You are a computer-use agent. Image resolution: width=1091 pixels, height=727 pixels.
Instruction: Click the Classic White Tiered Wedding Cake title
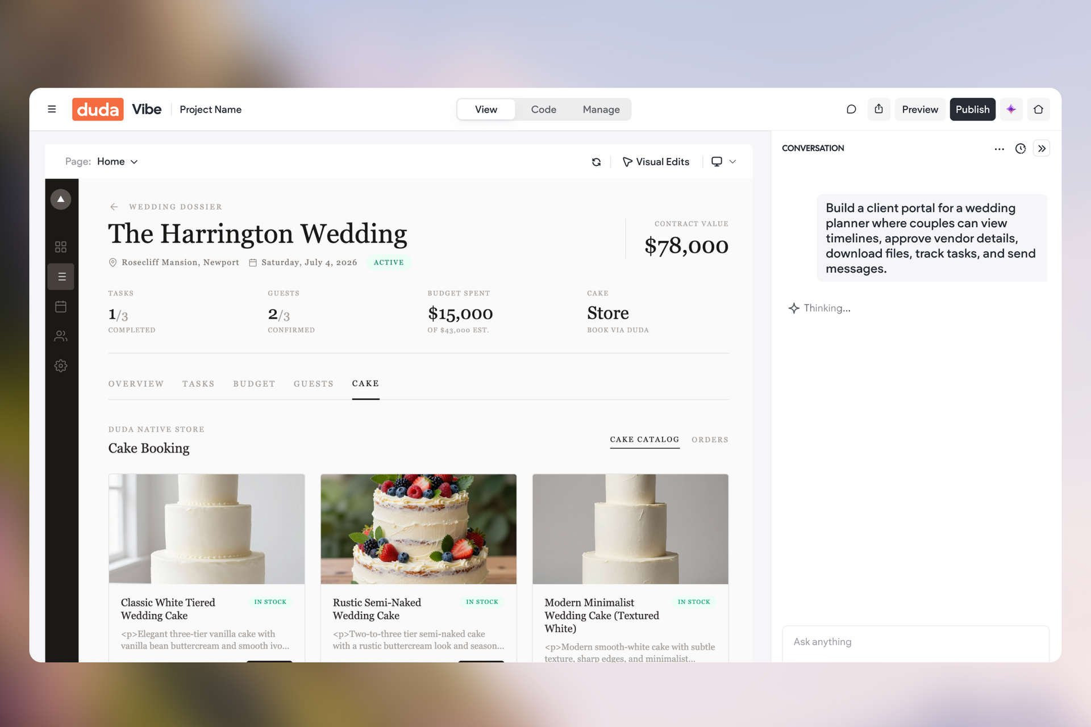(x=168, y=609)
